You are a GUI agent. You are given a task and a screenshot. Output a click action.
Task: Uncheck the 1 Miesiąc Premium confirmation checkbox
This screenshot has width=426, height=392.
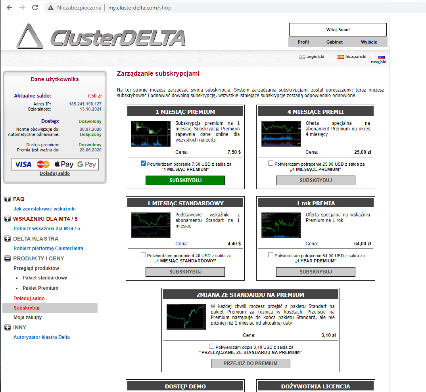tap(143, 163)
